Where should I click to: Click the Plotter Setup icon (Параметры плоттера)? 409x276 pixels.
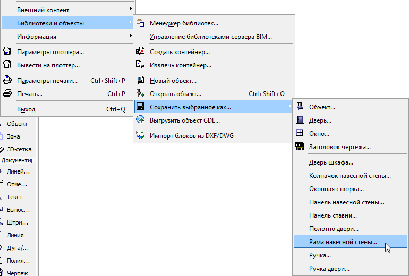tap(7, 51)
